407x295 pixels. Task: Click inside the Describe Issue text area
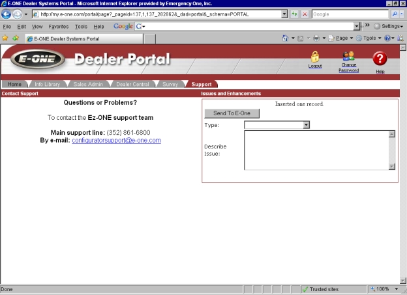316,150
